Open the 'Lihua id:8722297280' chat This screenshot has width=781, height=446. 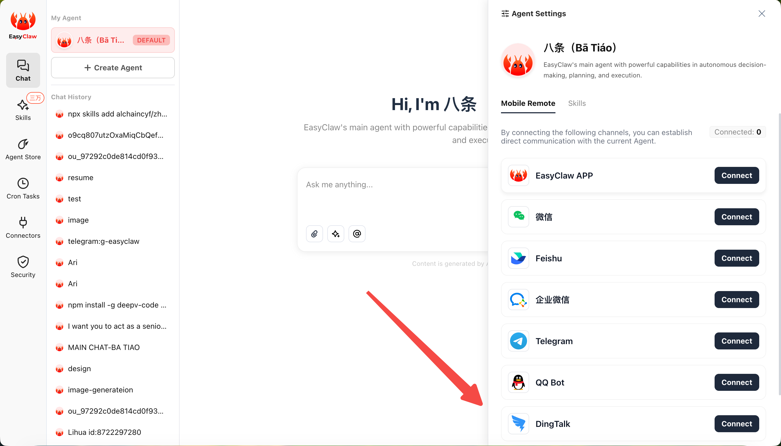pos(113,432)
